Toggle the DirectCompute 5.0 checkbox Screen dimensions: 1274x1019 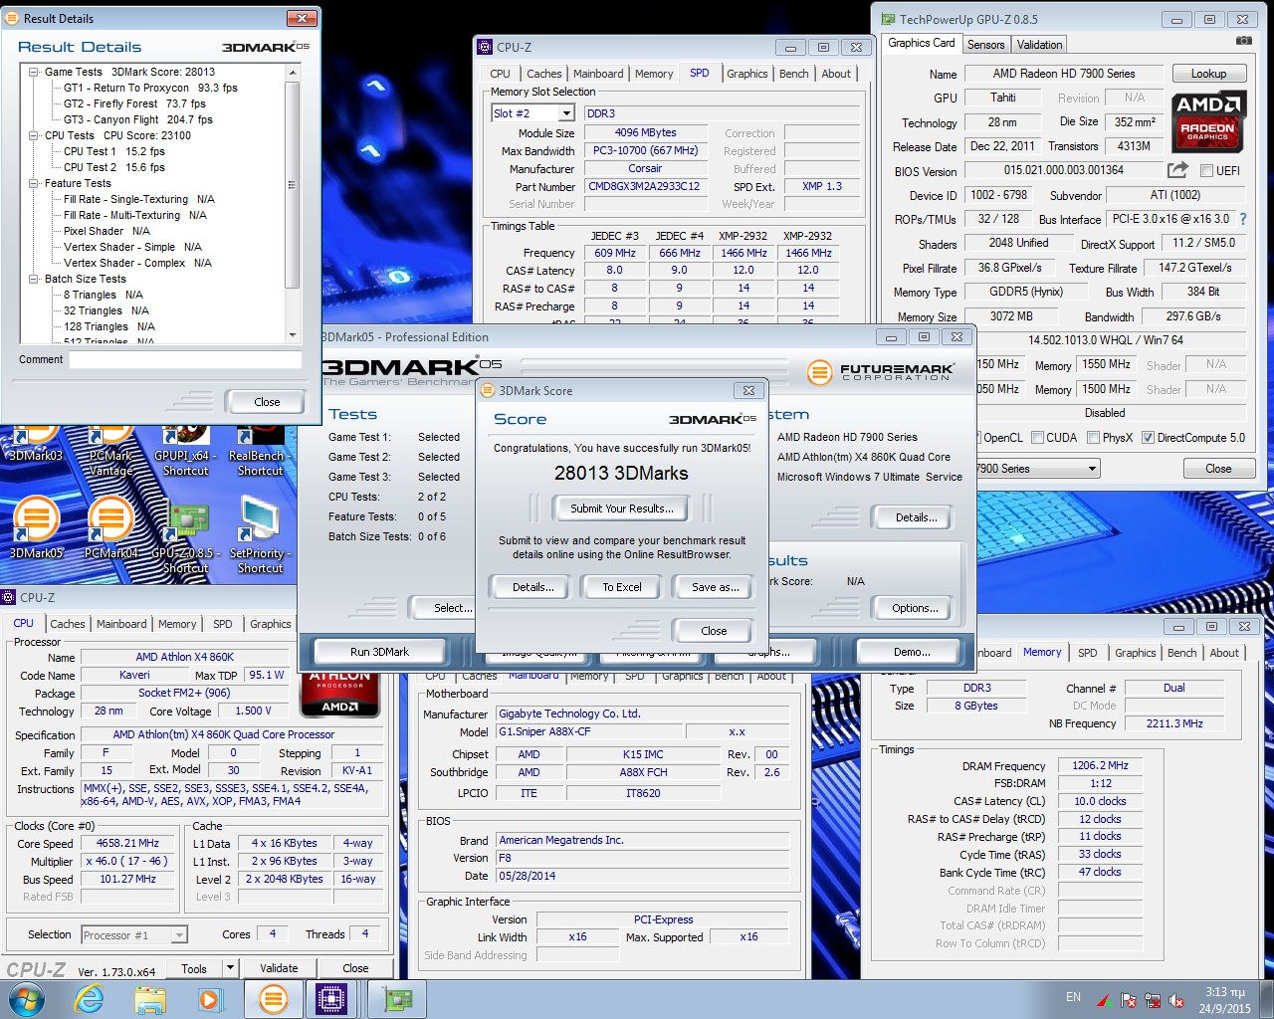pos(1148,438)
